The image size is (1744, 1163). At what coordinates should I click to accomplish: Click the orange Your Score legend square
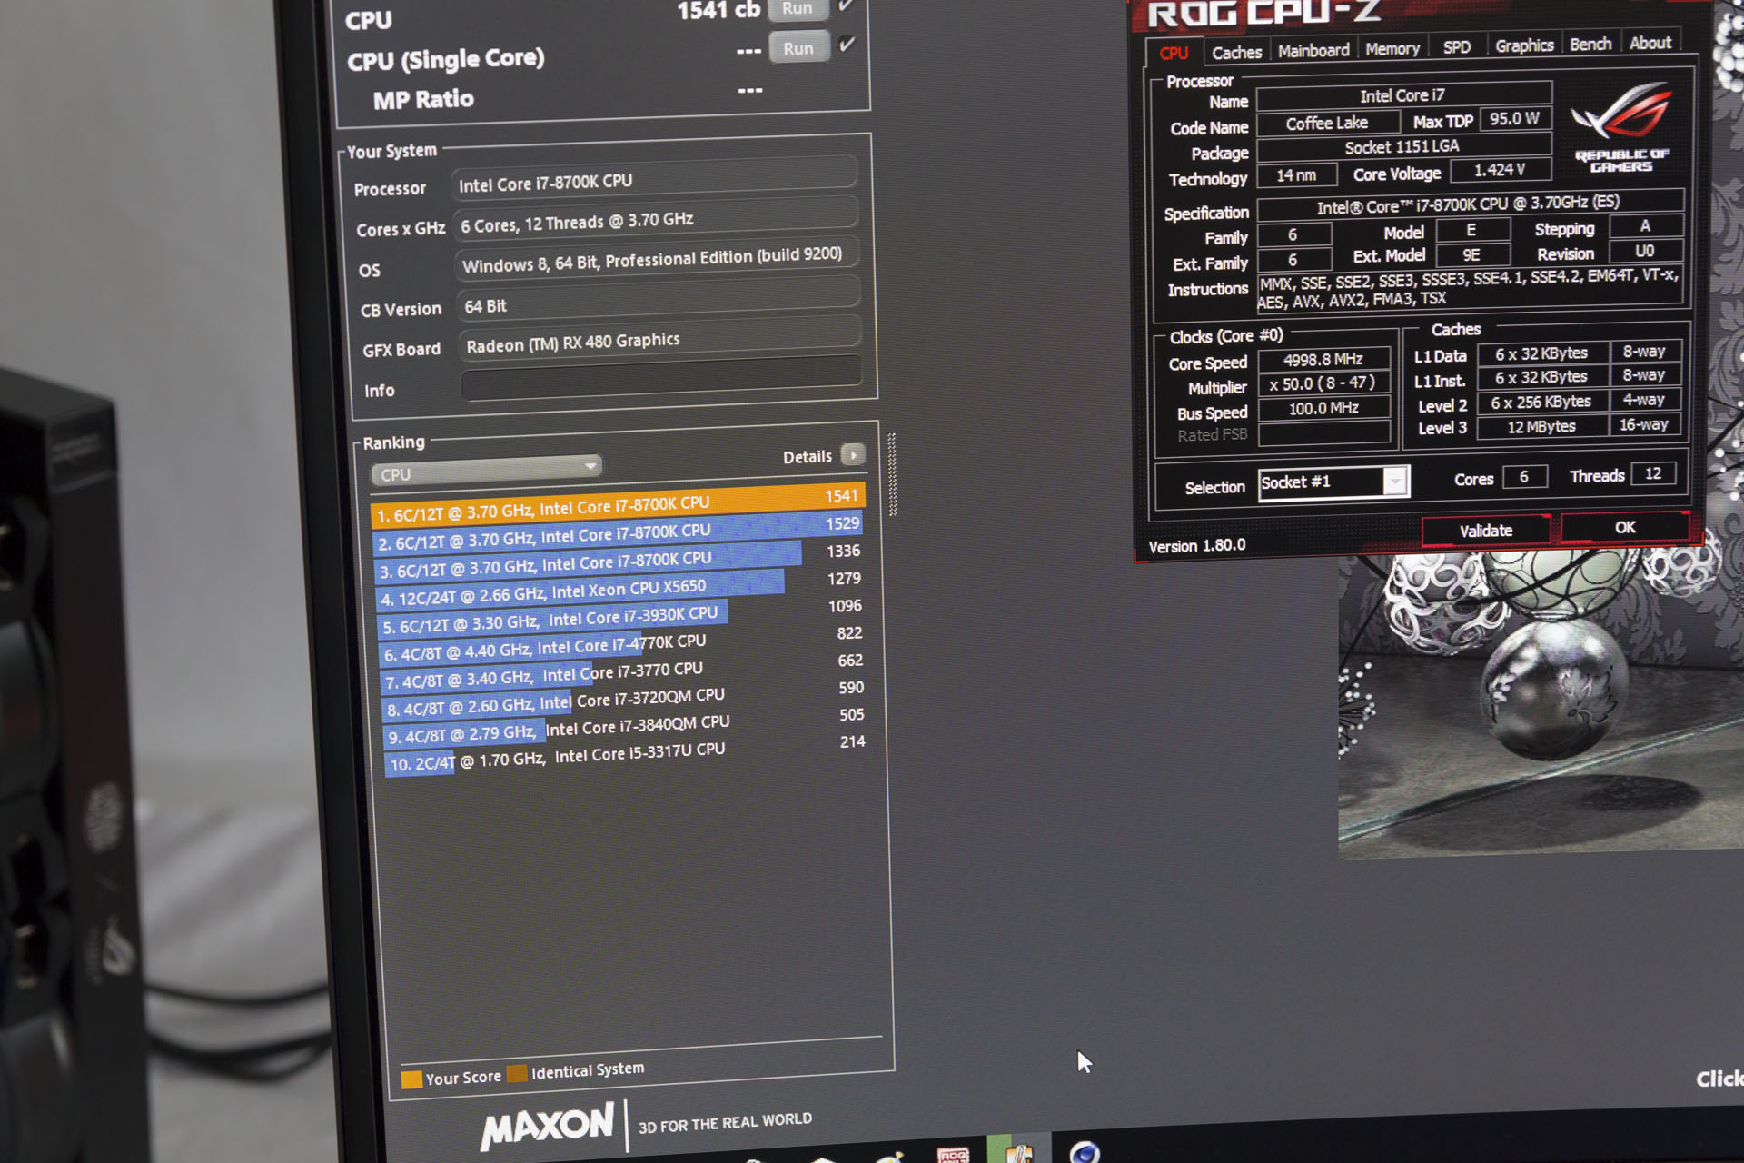(411, 1079)
